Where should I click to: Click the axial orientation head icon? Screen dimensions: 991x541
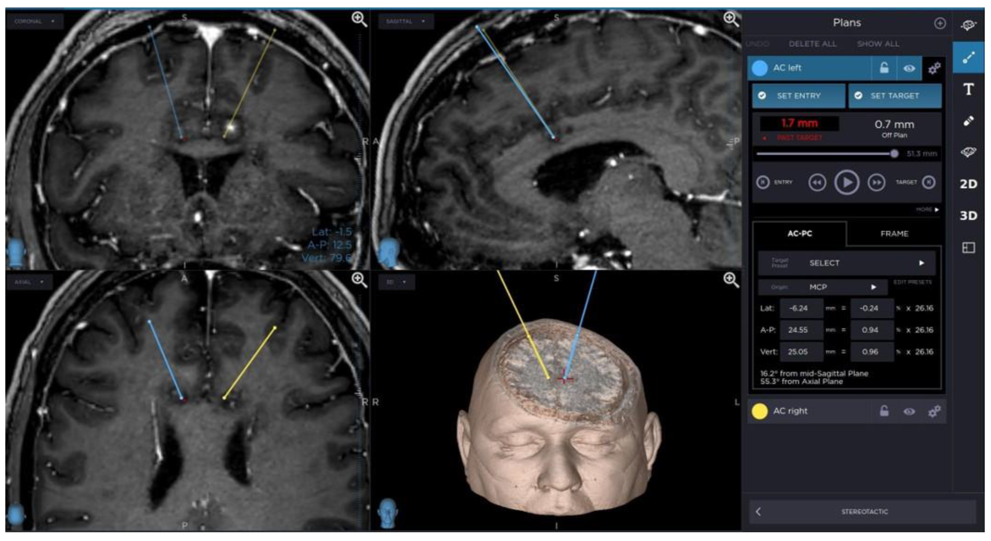pyautogui.click(x=16, y=514)
